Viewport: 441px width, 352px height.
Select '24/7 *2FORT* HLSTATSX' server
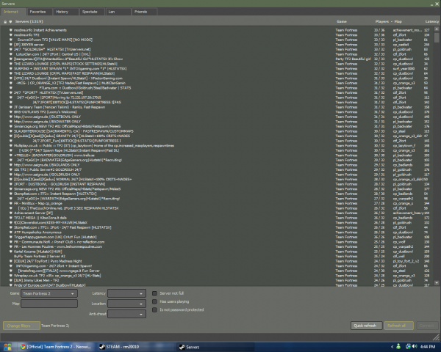pos(219,92)
